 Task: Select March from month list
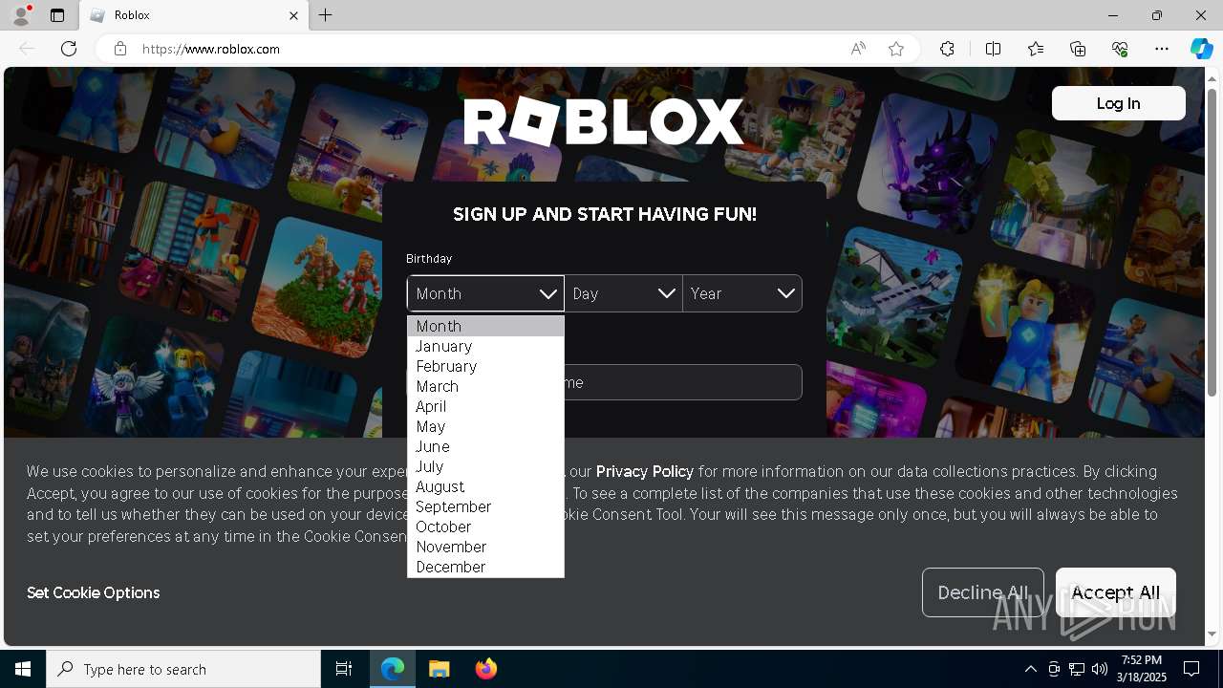[x=485, y=386]
